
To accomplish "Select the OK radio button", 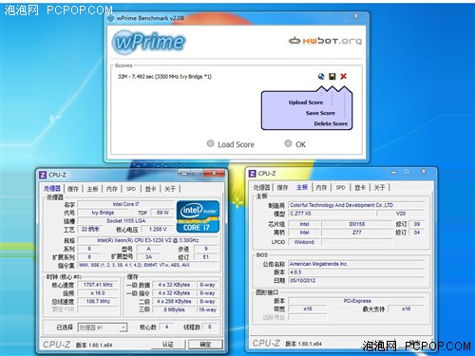I will (x=288, y=143).
